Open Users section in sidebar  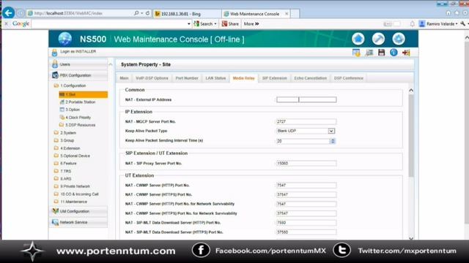(x=79, y=64)
